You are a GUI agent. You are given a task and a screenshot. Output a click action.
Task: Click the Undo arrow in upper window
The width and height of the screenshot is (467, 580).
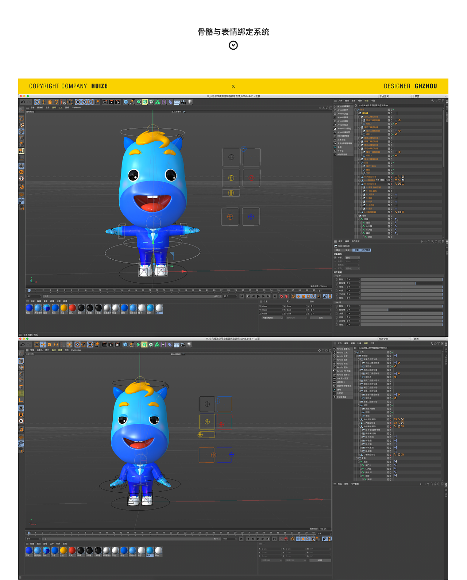23,102
